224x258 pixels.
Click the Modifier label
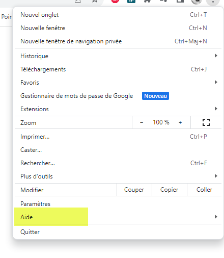coord(32,190)
